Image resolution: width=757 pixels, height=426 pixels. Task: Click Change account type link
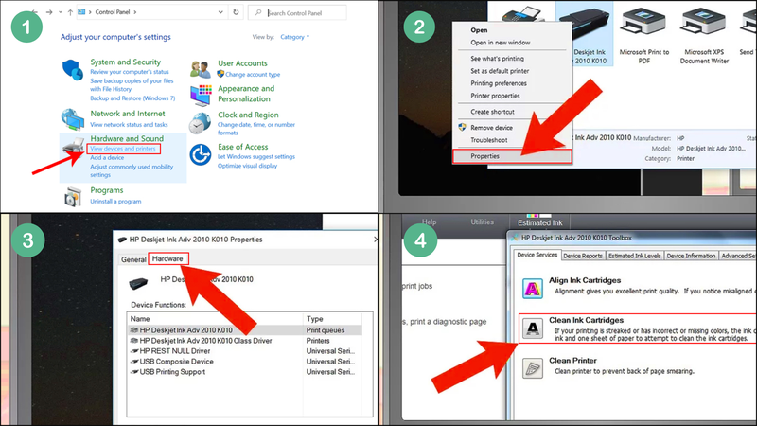click(253, 75)
